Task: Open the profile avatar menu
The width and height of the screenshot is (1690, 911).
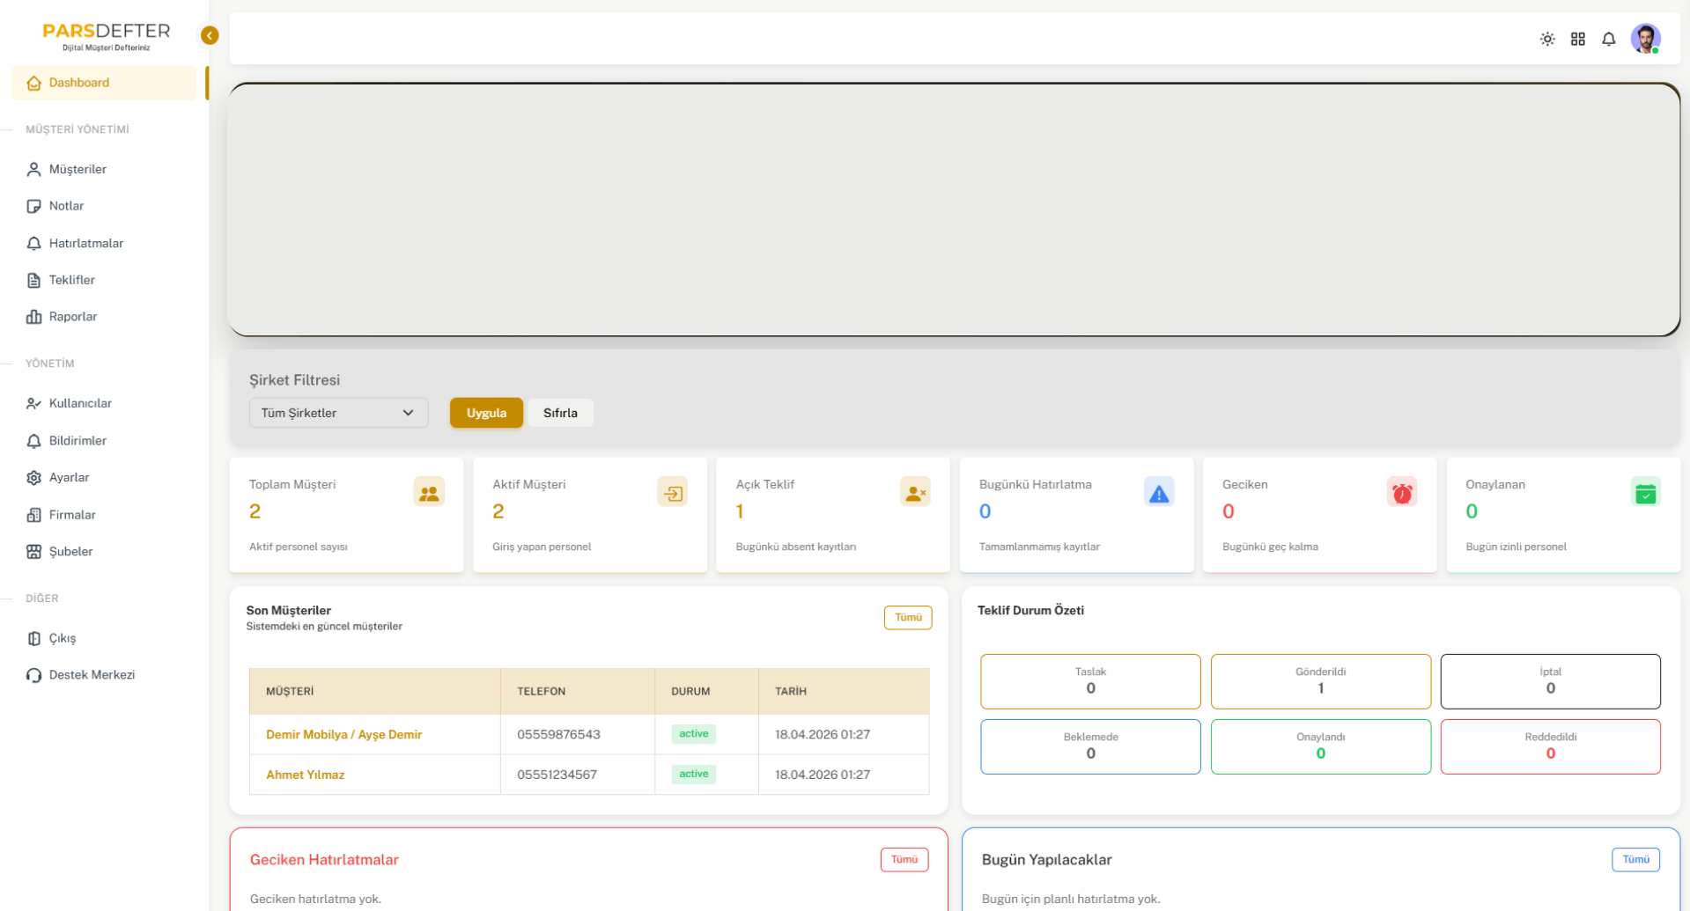Action: 1645,39
